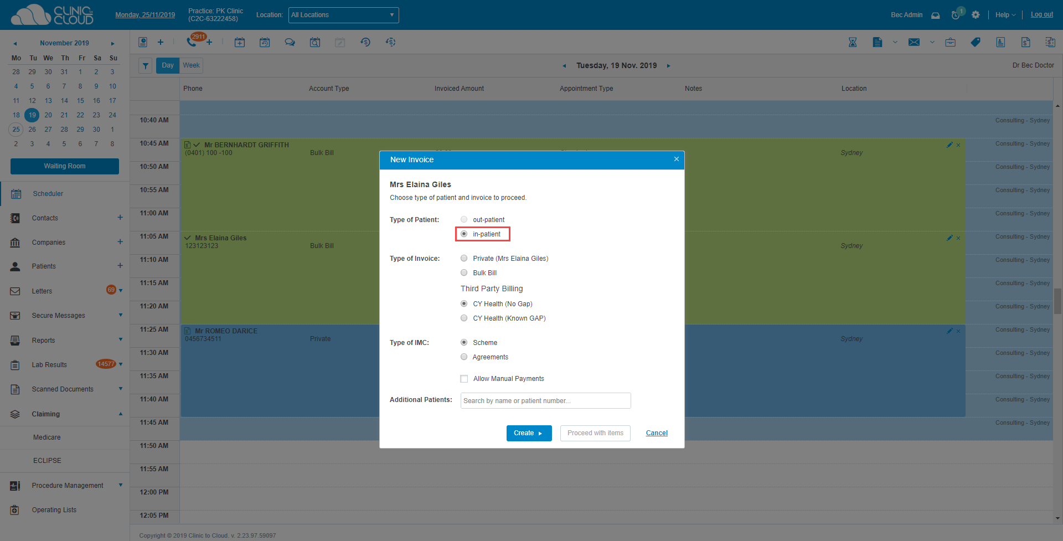The width and height of the screenshot is (1063, 541).
Task: Click the envelope mail icon in toolbar
Action: tap(914, 42)
